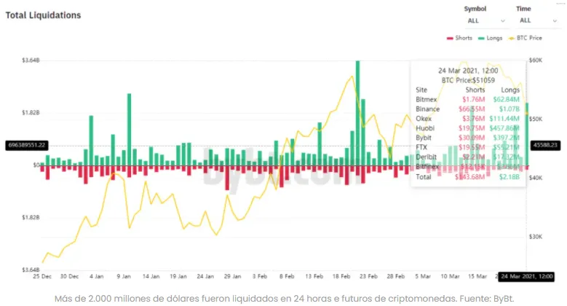This screenshot has width=567, height=306.
Task: Click the 10 Mar axis label
Action: (450, 276)
